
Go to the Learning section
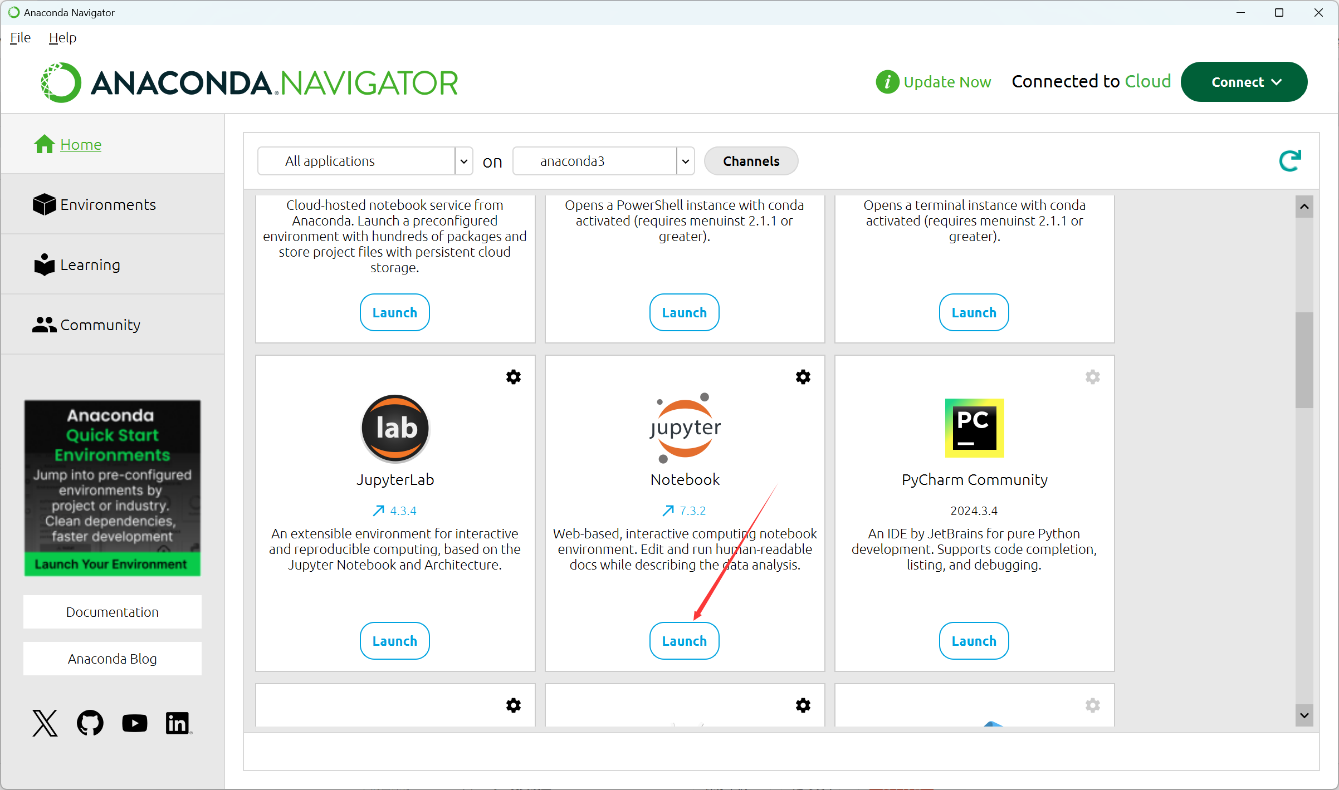point(90,265)
